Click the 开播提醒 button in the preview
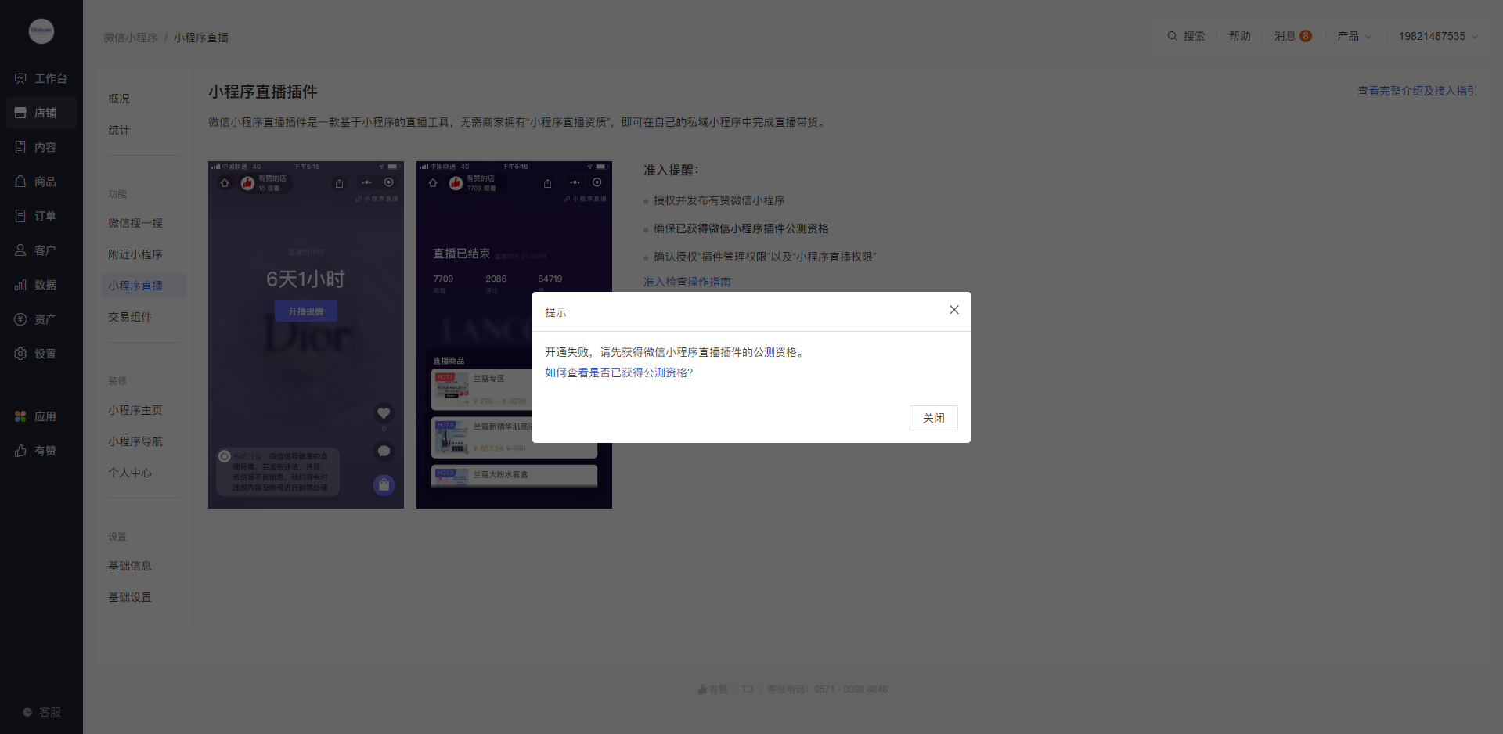 click(306, 311)
